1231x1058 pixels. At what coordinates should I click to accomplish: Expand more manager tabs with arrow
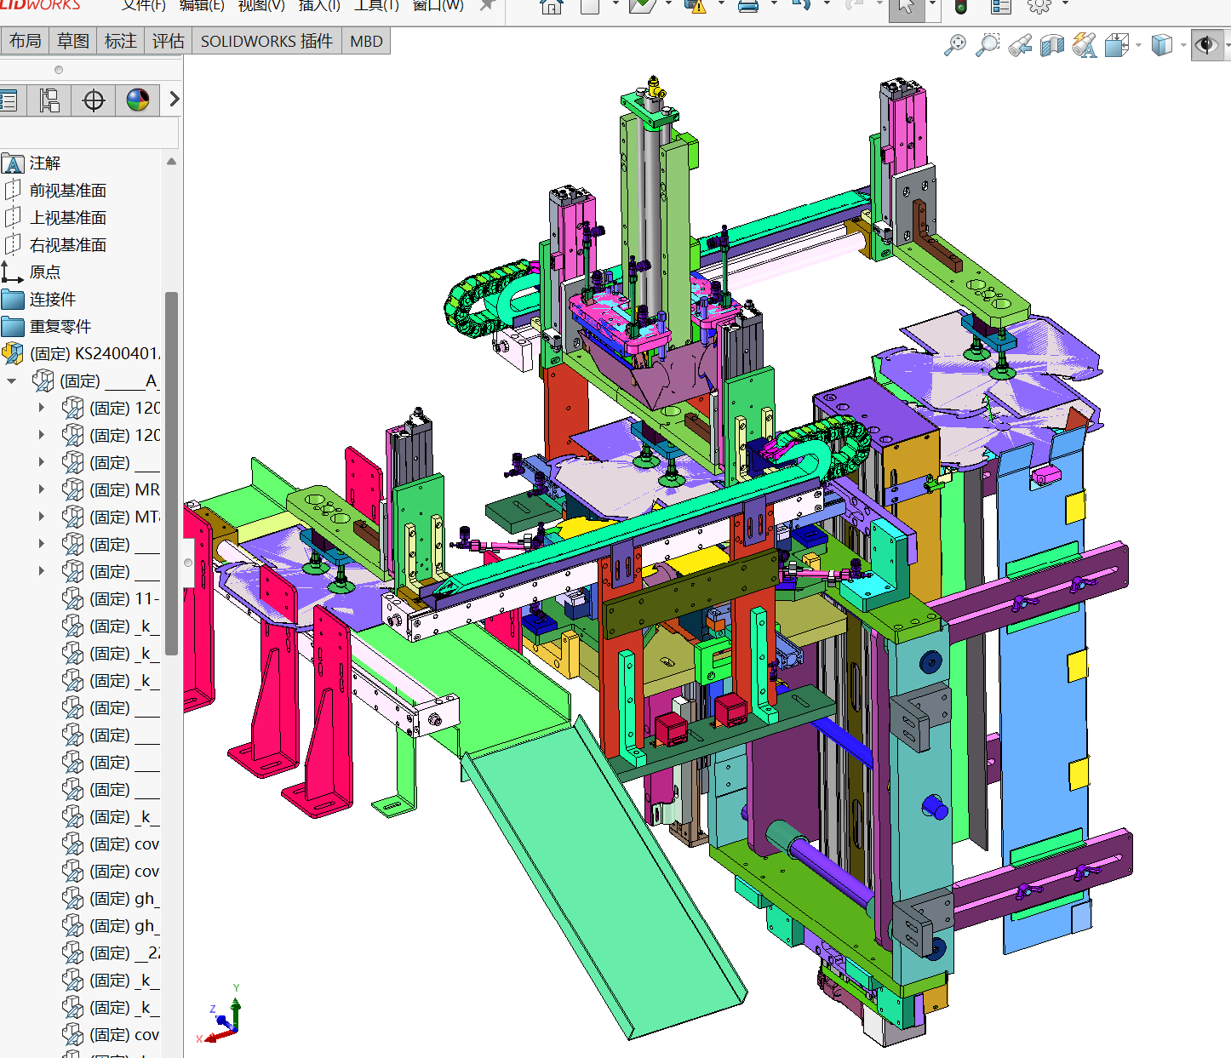174,100
